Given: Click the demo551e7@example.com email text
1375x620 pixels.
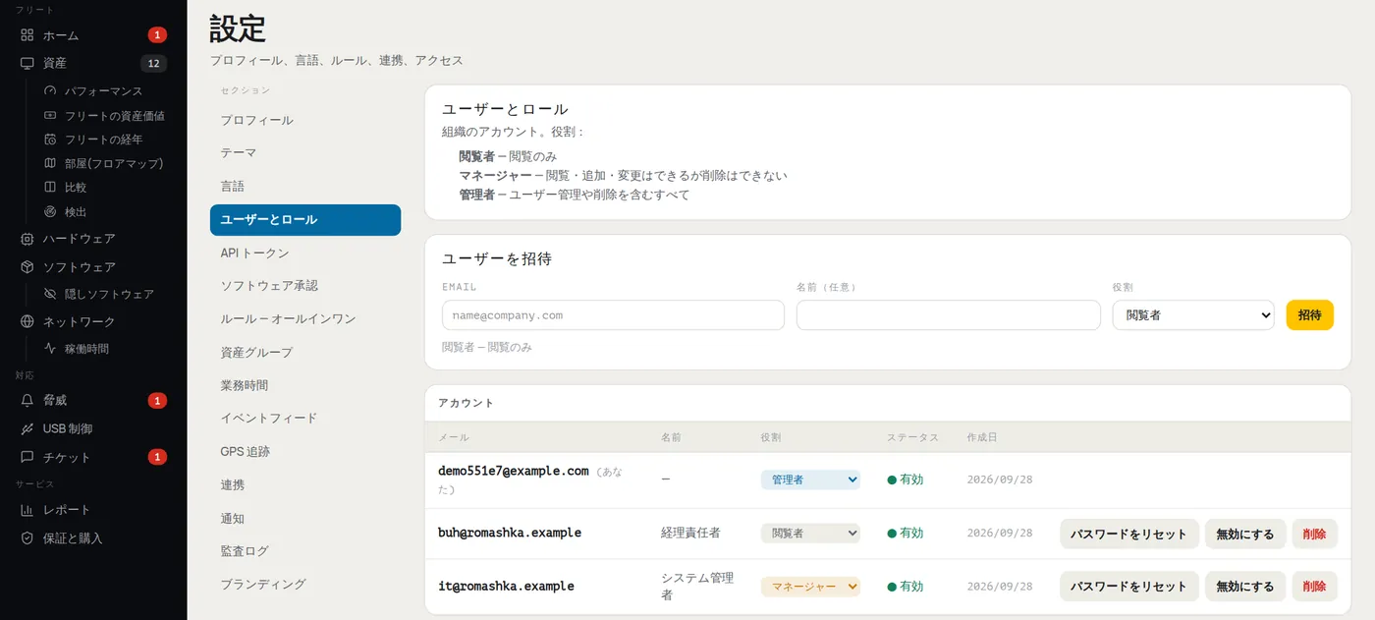Looking at the screenshot, I should (x=514, y=471).
